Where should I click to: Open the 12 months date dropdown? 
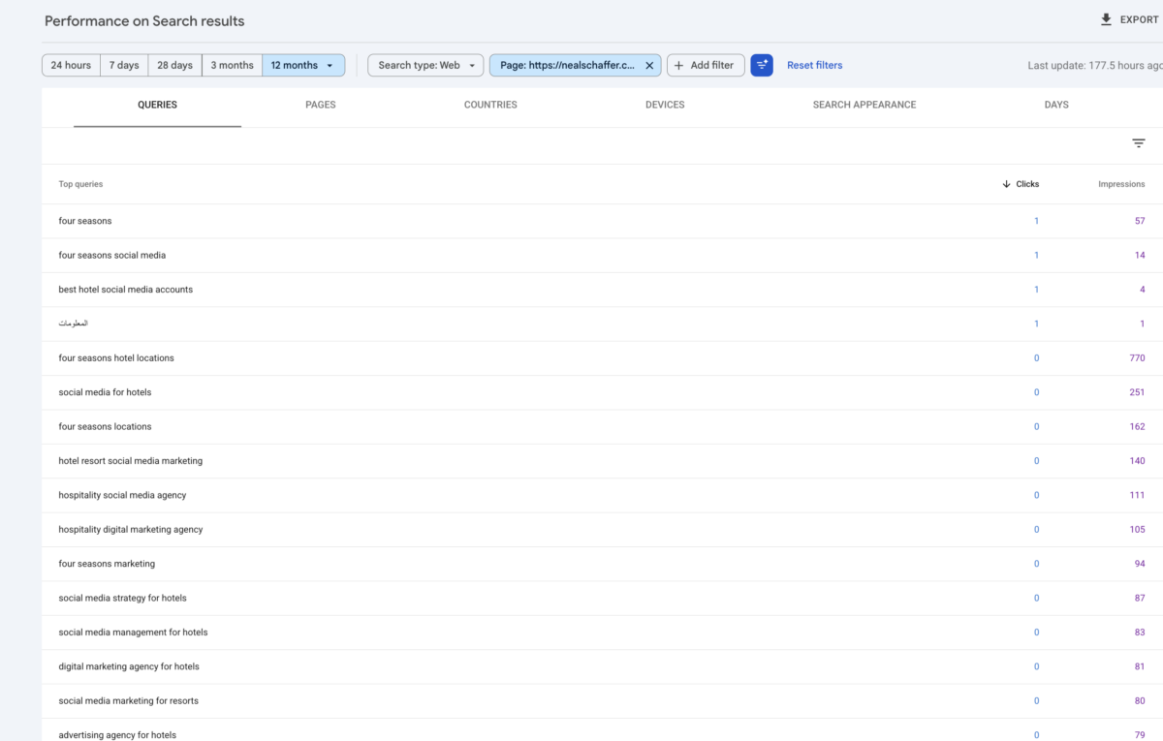tap(303, 65)
